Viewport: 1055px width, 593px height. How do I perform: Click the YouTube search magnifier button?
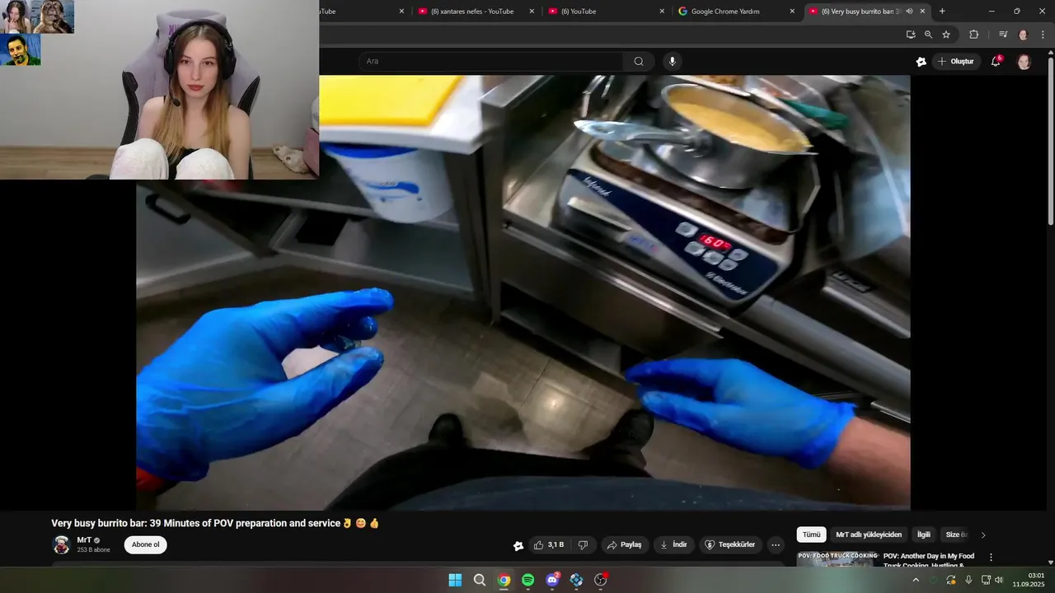[x=639, y=61]
